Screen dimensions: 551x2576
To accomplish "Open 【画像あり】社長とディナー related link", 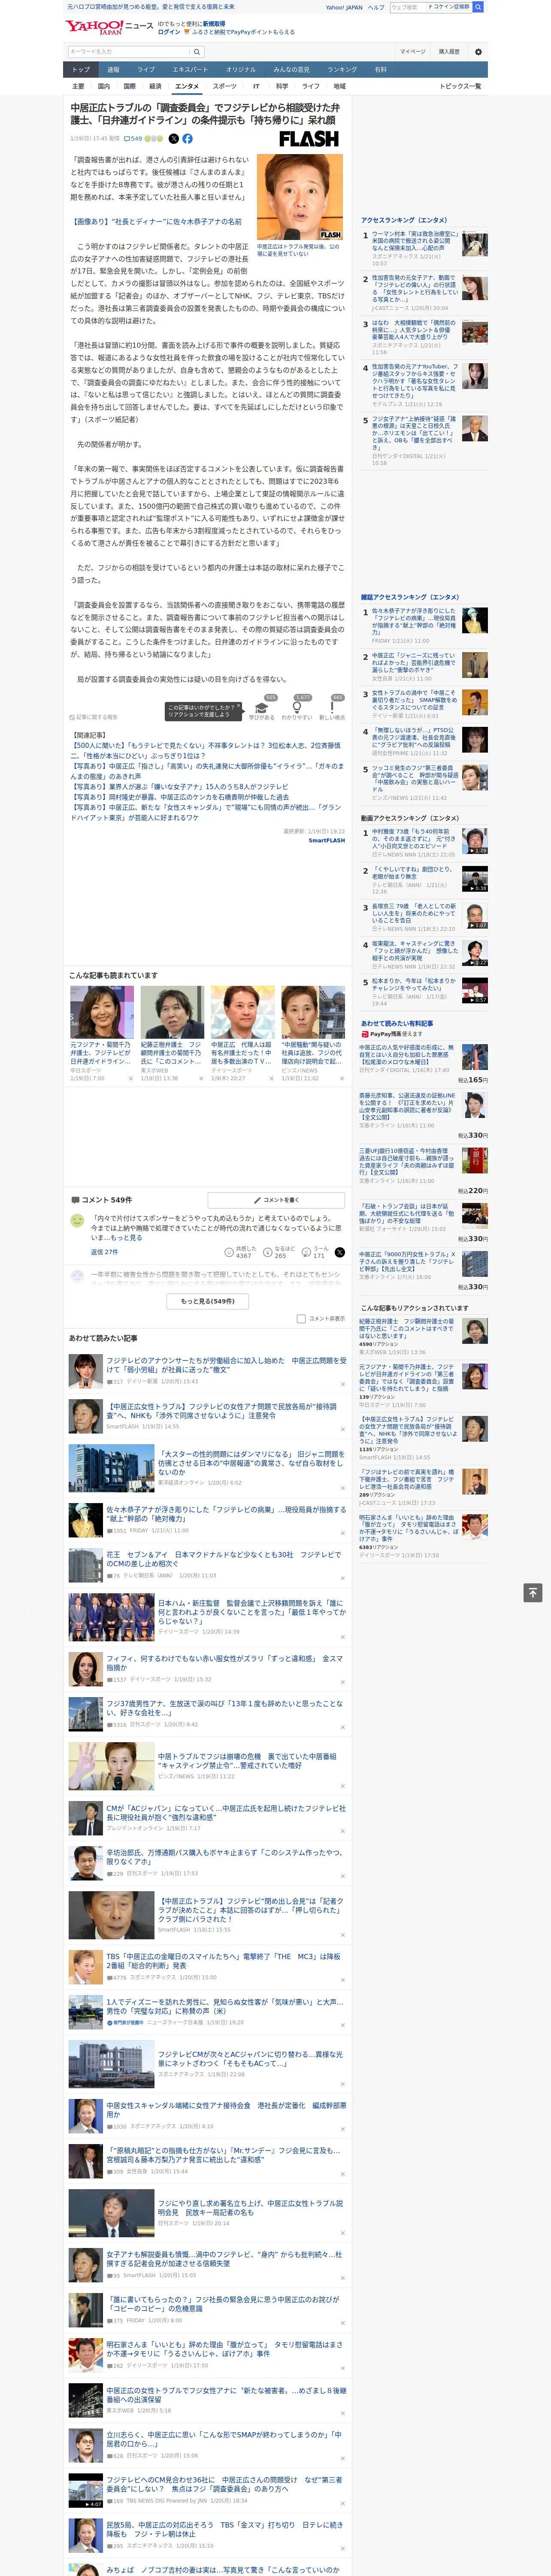I will [156, 222].
